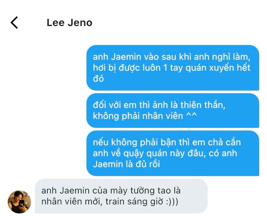Screen dimensions: 267x216
Task: Select the message starting "nếu không phải bận"
Action: (173, 153)
